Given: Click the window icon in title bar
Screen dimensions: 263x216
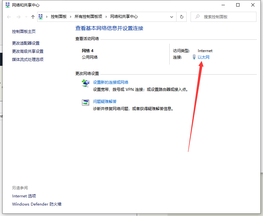Looking at the screenshot, I should [8, 5].
